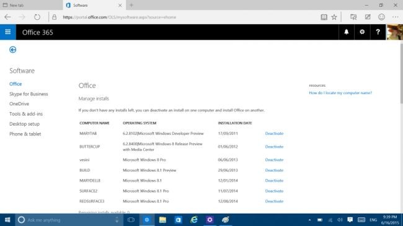Click the address bar URL
403x226 pixels.
[120, 17]
